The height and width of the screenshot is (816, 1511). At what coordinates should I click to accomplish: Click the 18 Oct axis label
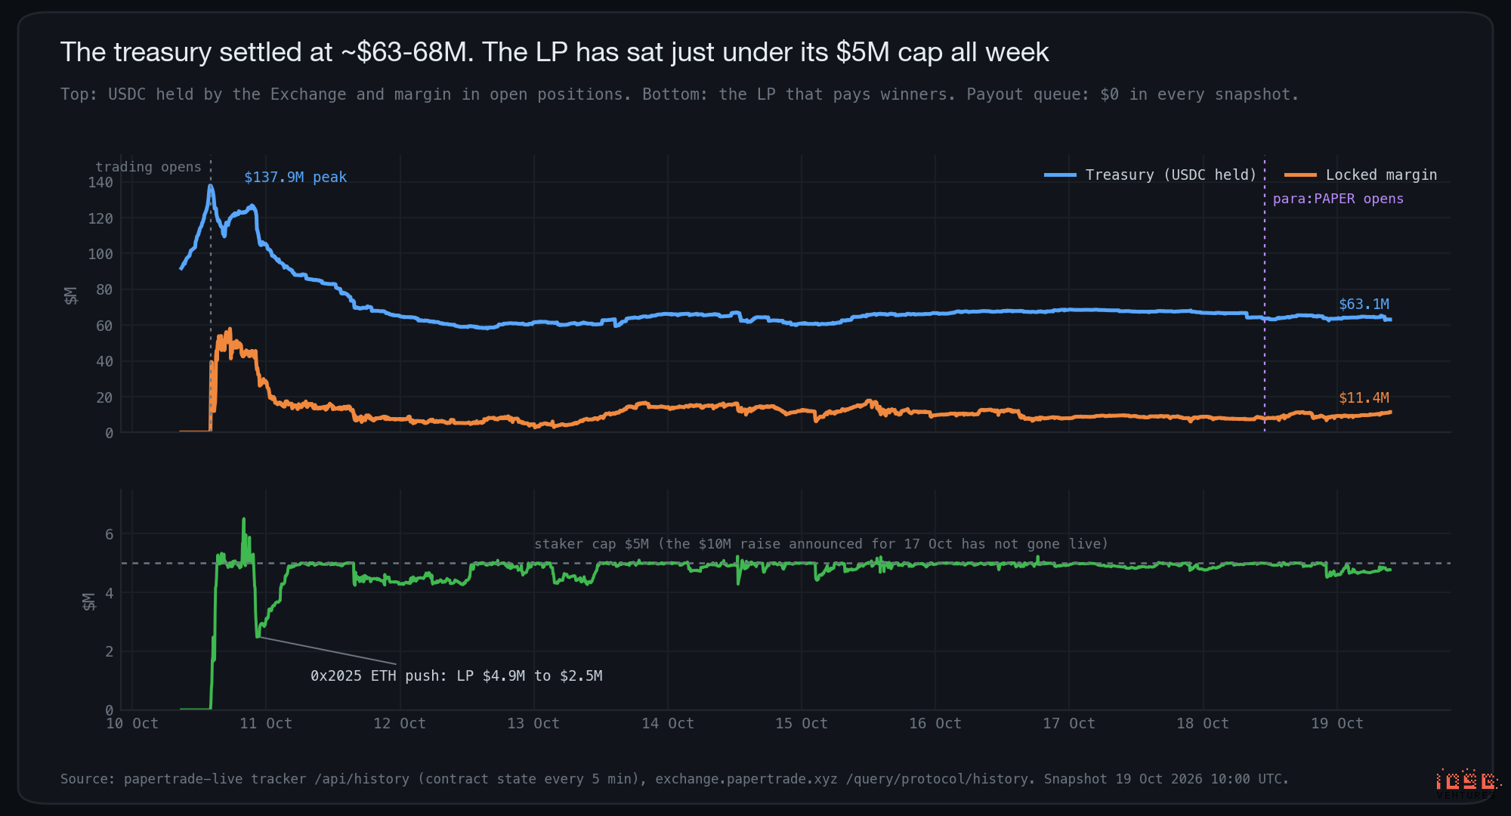coord(1203,723)
